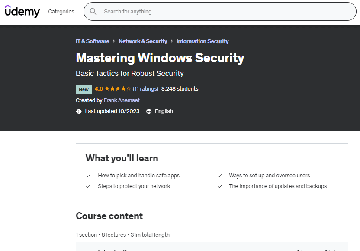
Task: Open Network & Security breadcrumb link
Action: point(143,41)
